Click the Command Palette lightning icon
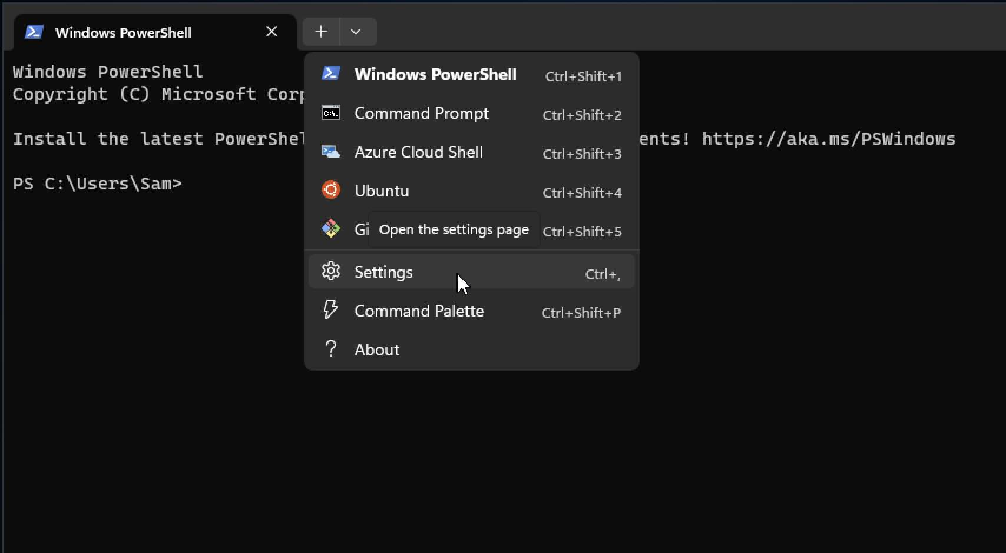Screen dimensions: 1006x553 click(x=331, y=310)
